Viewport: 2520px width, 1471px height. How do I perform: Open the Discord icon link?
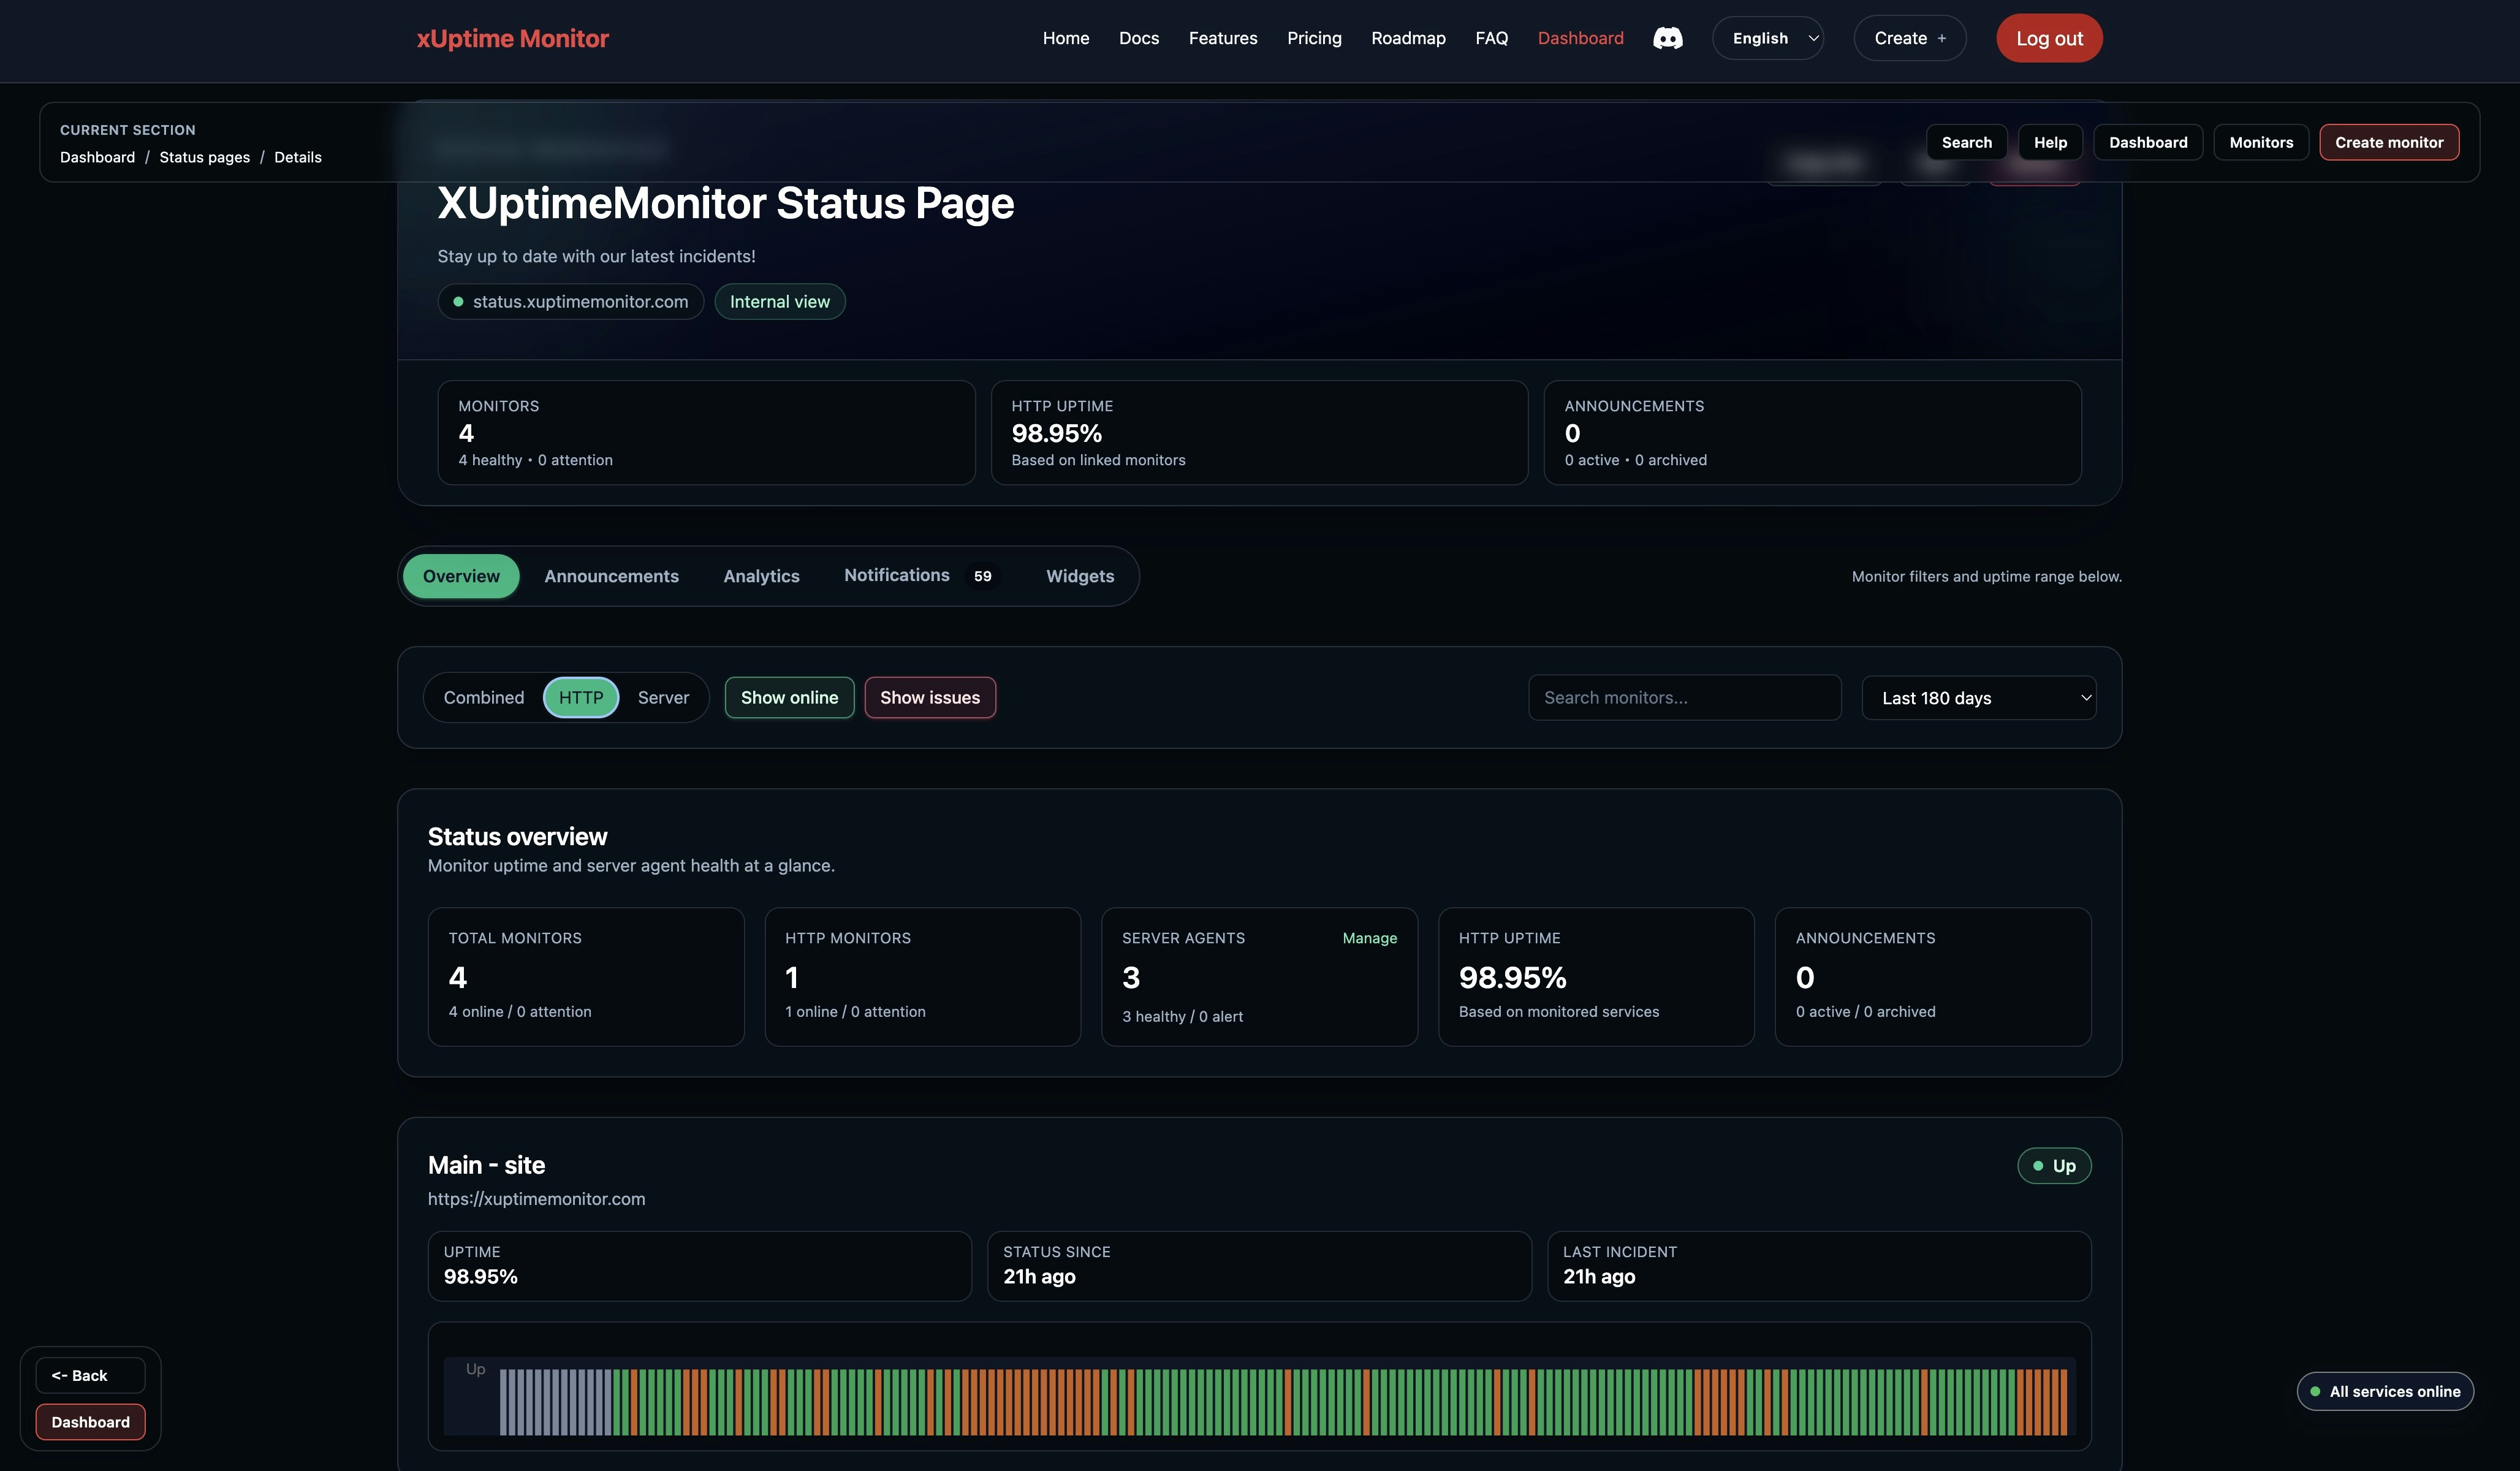click(x=1667, y=38)
